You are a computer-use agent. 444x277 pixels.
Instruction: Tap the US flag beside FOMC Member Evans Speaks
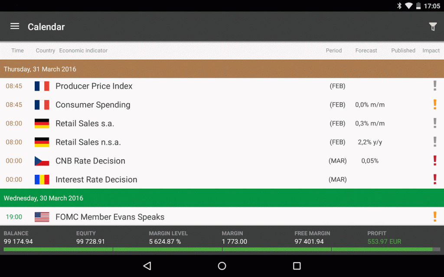point(42,217)
